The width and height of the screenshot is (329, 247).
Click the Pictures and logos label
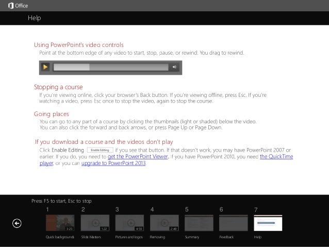tap(129, 237)
